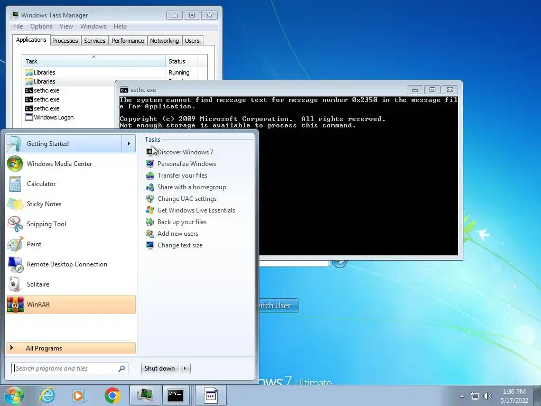Click the Windows Start orb
Screen dimensions: 541x406
[x=14, y=395]
